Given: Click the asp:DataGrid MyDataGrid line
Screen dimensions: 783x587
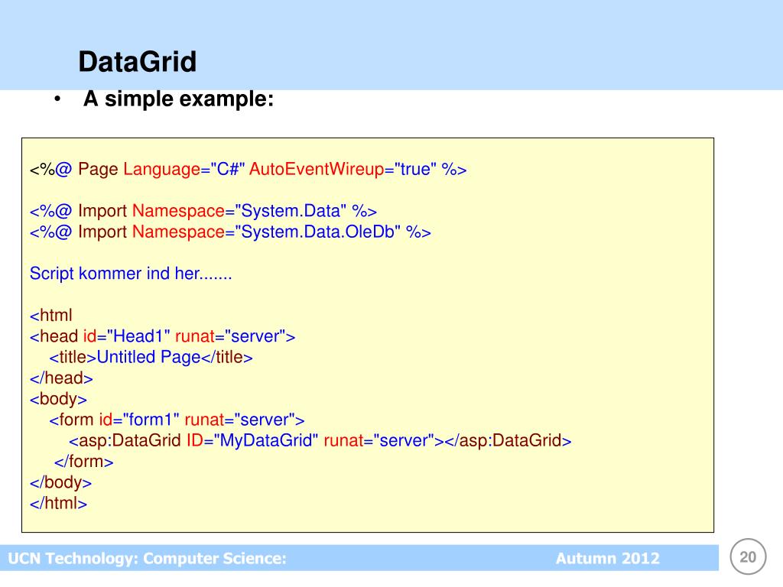Looking at the screenshot, I should click(x=320, y=441).
